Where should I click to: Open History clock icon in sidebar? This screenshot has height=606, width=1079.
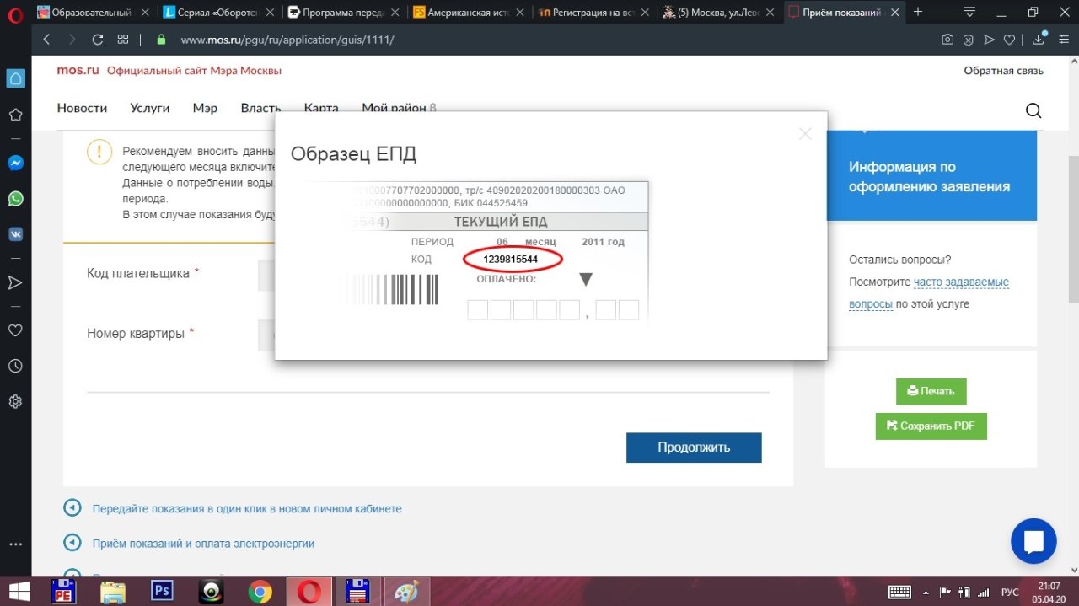(x=15, y=366)
